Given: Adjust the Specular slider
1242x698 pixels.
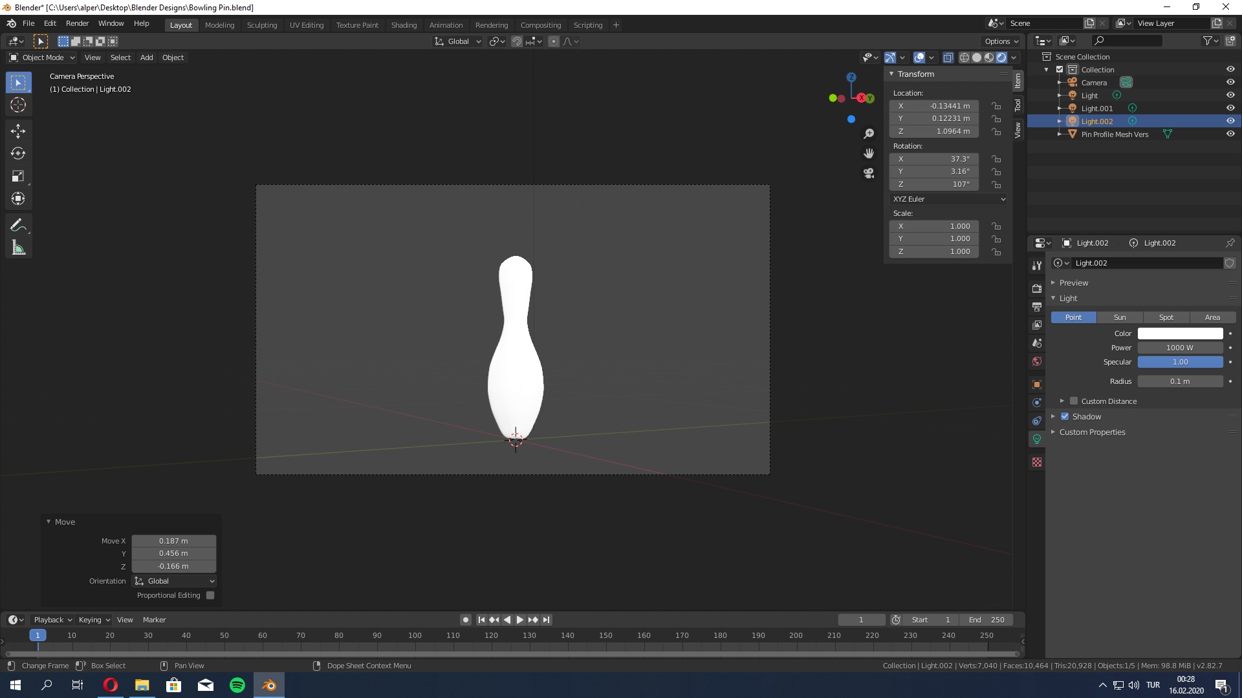Looking at the screenshot, I should 1181,362.
